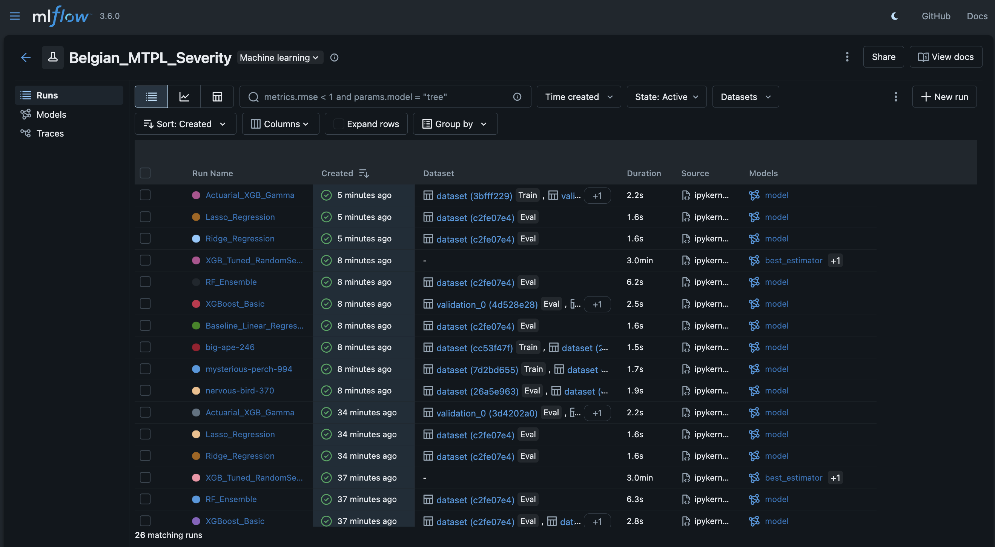Check the Lasso_Regression first row checkbox
995x547 pixels.
pyautogui.click(x=145, y=217)
